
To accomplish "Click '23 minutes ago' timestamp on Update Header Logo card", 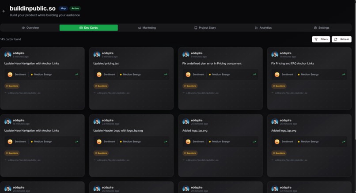I will point(110,124).
